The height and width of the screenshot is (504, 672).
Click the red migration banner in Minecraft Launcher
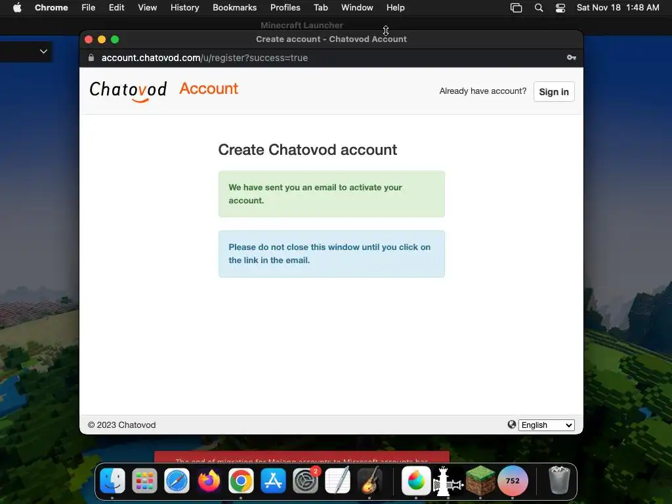pyautogui.click(x=302, y=457)
